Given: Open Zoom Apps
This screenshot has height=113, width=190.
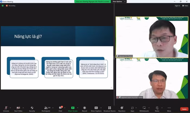Looking at the screenshot, I should point(132,108).
